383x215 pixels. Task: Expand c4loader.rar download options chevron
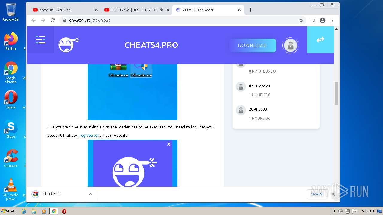[x=91, y=194]
